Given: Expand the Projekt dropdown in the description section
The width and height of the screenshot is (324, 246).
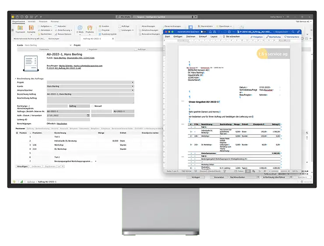Looking at the screenshot, I should coord(133,82).
